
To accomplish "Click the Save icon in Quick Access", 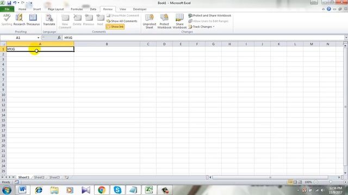I will click(x=9, y=3).
